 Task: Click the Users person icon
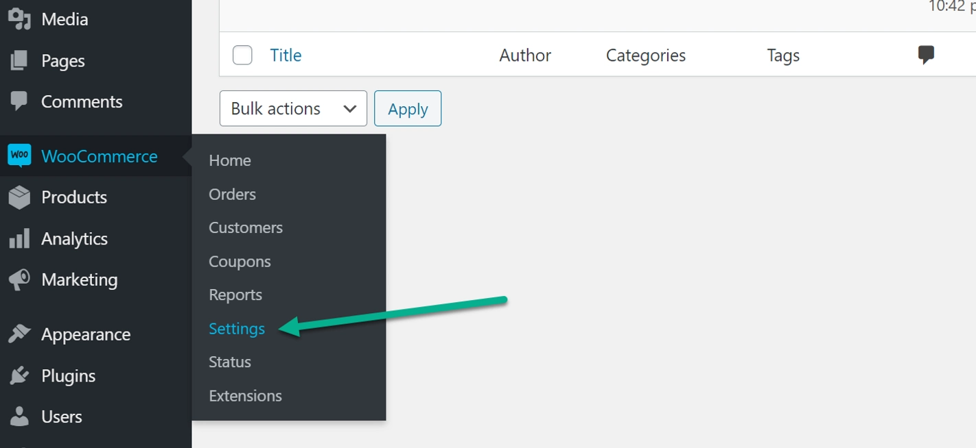(19, 416)
